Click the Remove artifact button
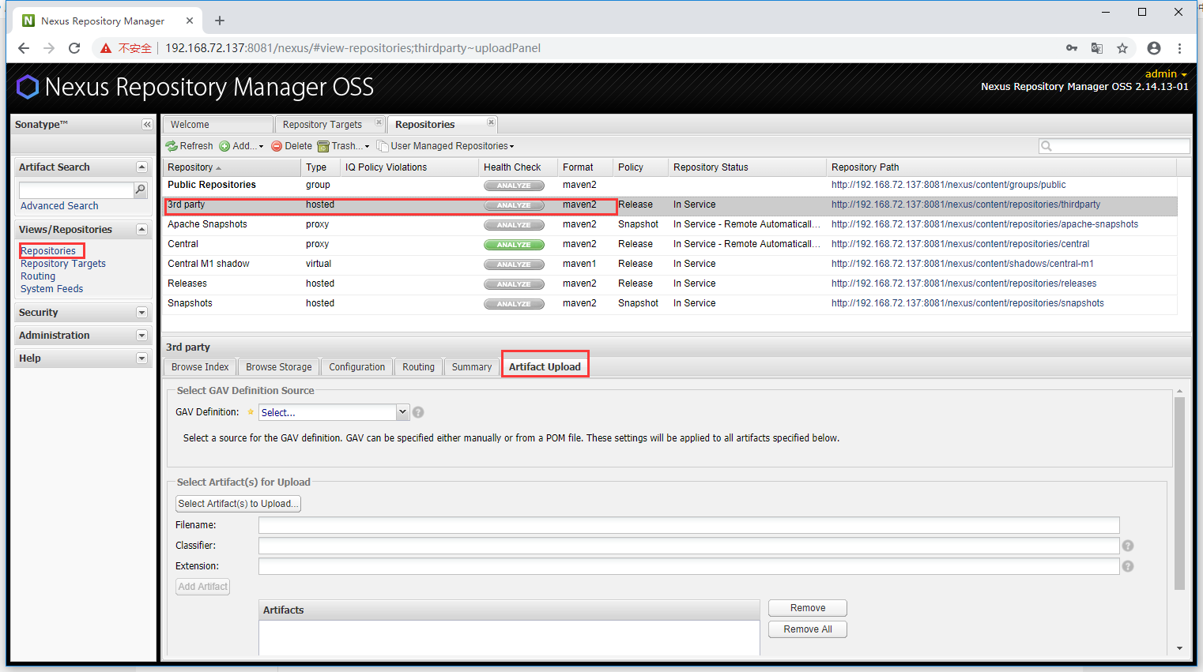Image resolution: width=1203 pixels, height=672 pixels. pyautogui.click(x=808, y=608)
